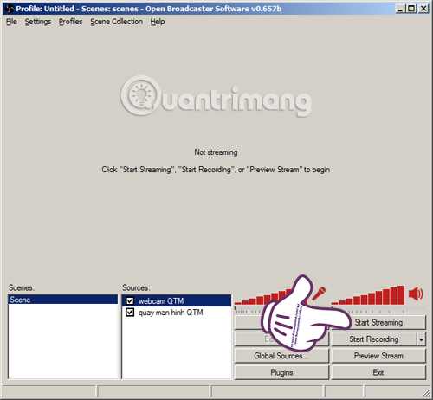Click the Start Recording button
Screen dimensions: 433x400
coord(374,339)
